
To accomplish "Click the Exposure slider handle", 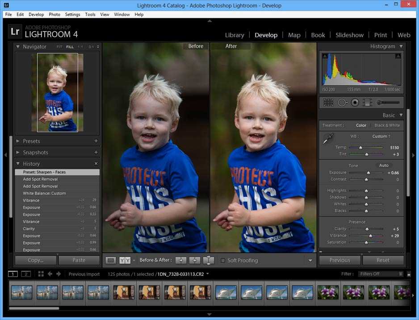I will (368, 173).
